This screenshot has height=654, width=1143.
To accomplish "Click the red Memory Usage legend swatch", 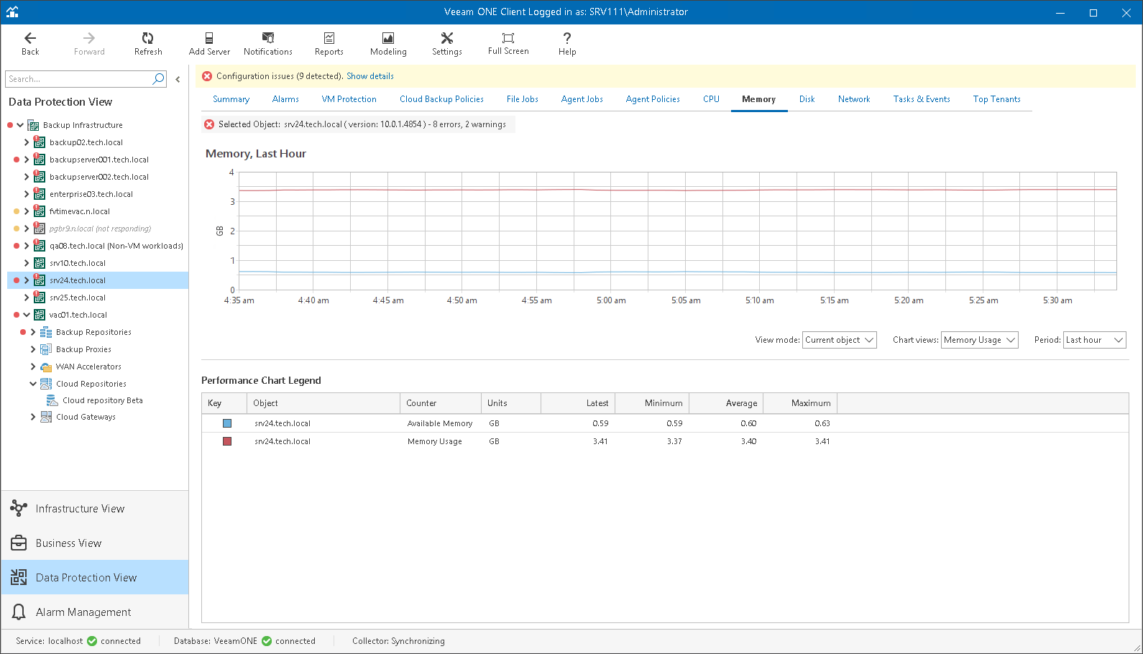I will [227, 441].
